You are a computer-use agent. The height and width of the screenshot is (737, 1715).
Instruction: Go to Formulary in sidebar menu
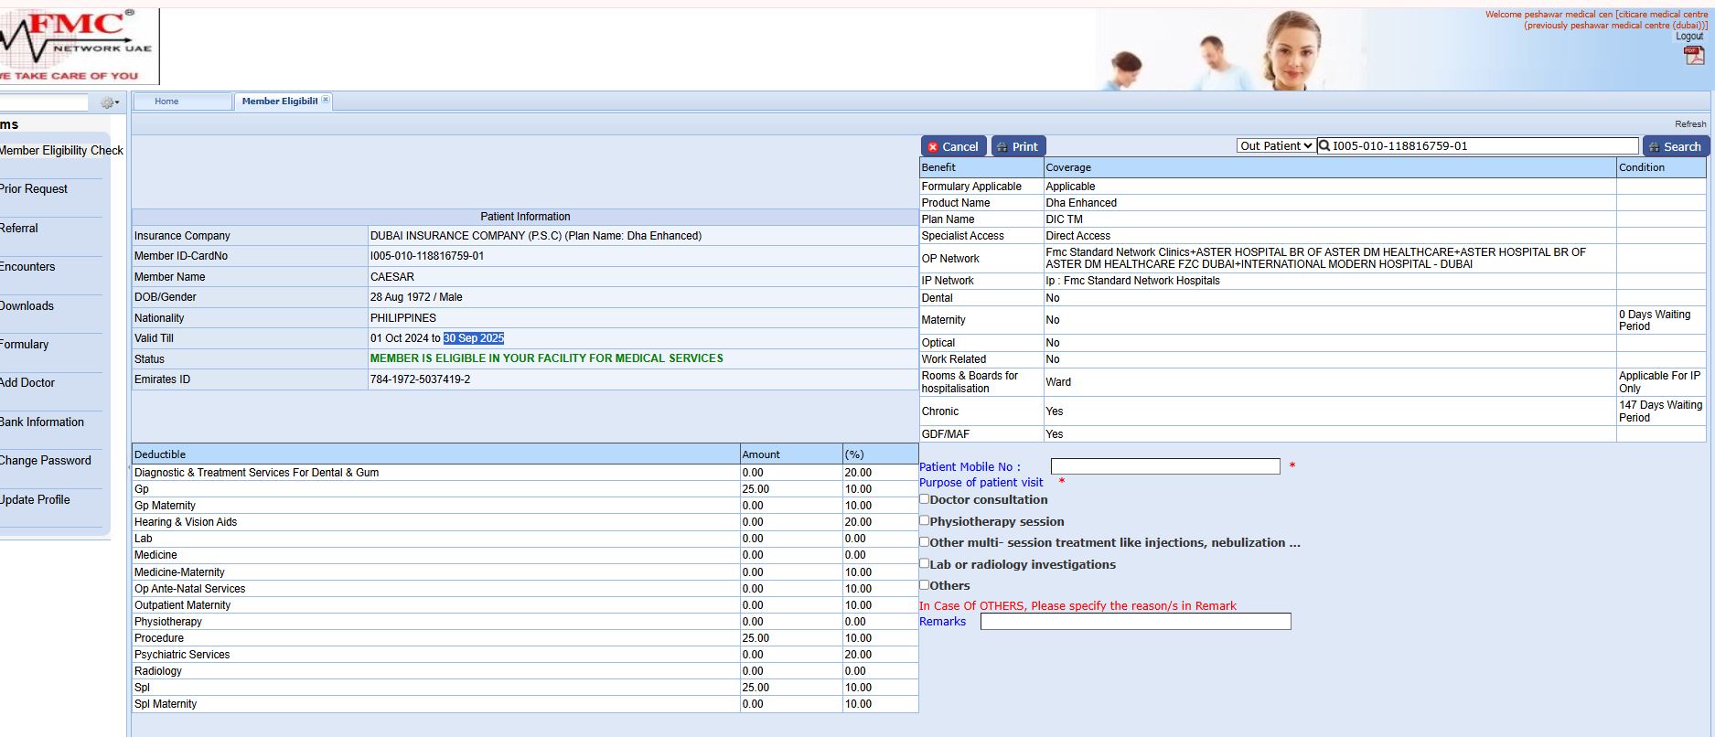tap(25, 345)
